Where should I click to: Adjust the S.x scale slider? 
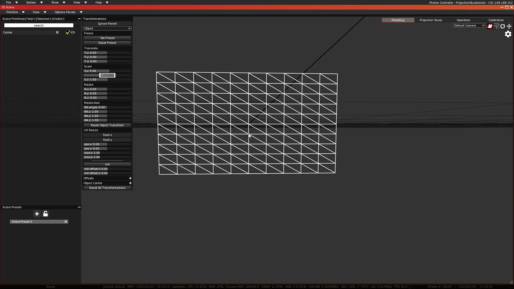(x=107, y=71)
